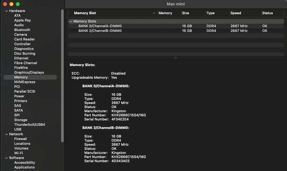287x171 pixels.
Task: Collapse the Memory Slots disclosure triangle
Action: pyautogui.click(x=71, y=21)
